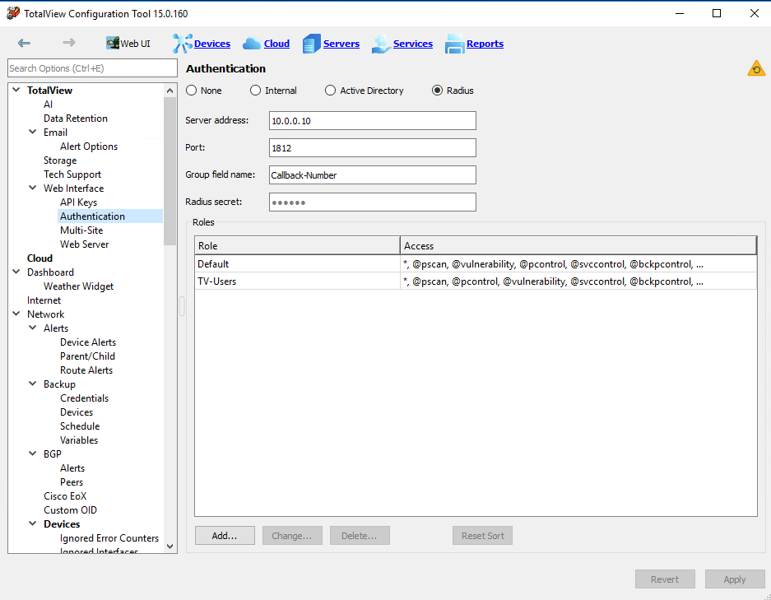Click the forward navigation arrow icon

(x=69, y=43)
